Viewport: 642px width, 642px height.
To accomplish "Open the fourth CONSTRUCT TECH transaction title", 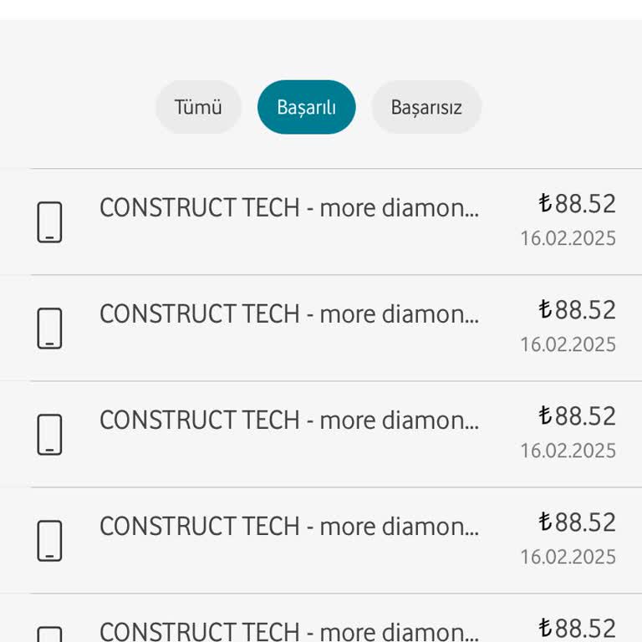I will pos(289,526).
